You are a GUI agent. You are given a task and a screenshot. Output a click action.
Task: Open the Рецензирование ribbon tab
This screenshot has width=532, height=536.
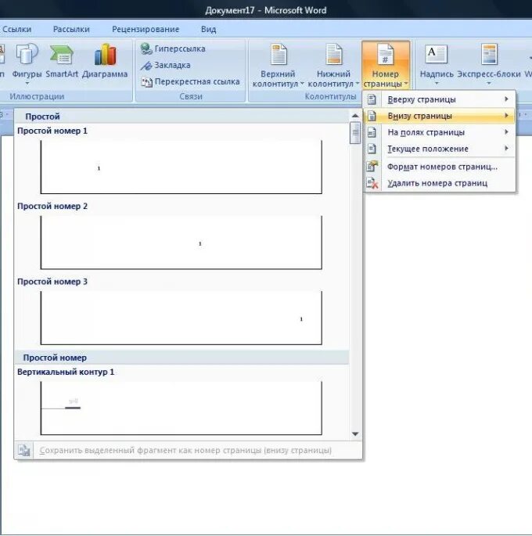point(146,30)
